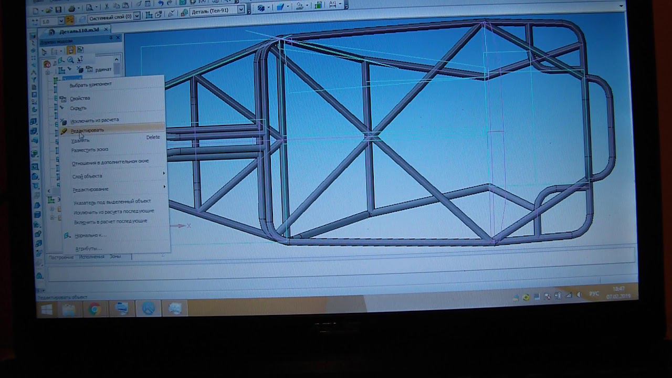Paste from clipboard toolbar icon
This screenshot has width=672, height=378.
coord(125,5)
